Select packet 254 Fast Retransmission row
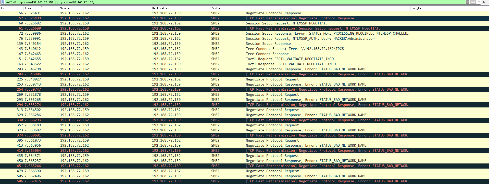Screen dimensions: 489x193 click(x=244, y=90)
